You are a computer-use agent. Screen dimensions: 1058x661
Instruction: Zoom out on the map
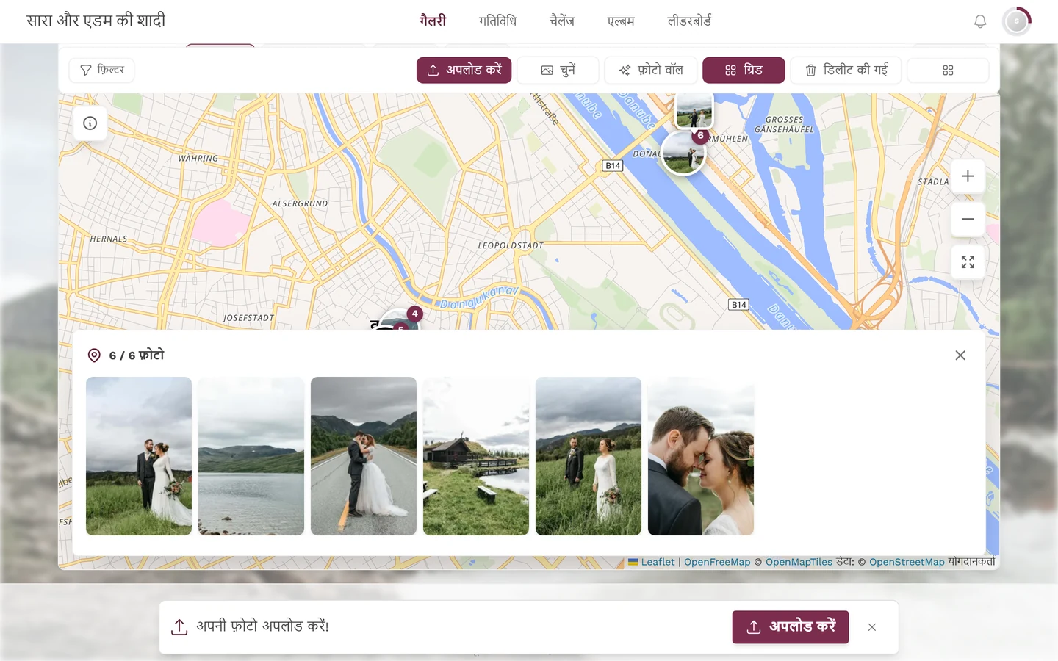tap(968, 219)
